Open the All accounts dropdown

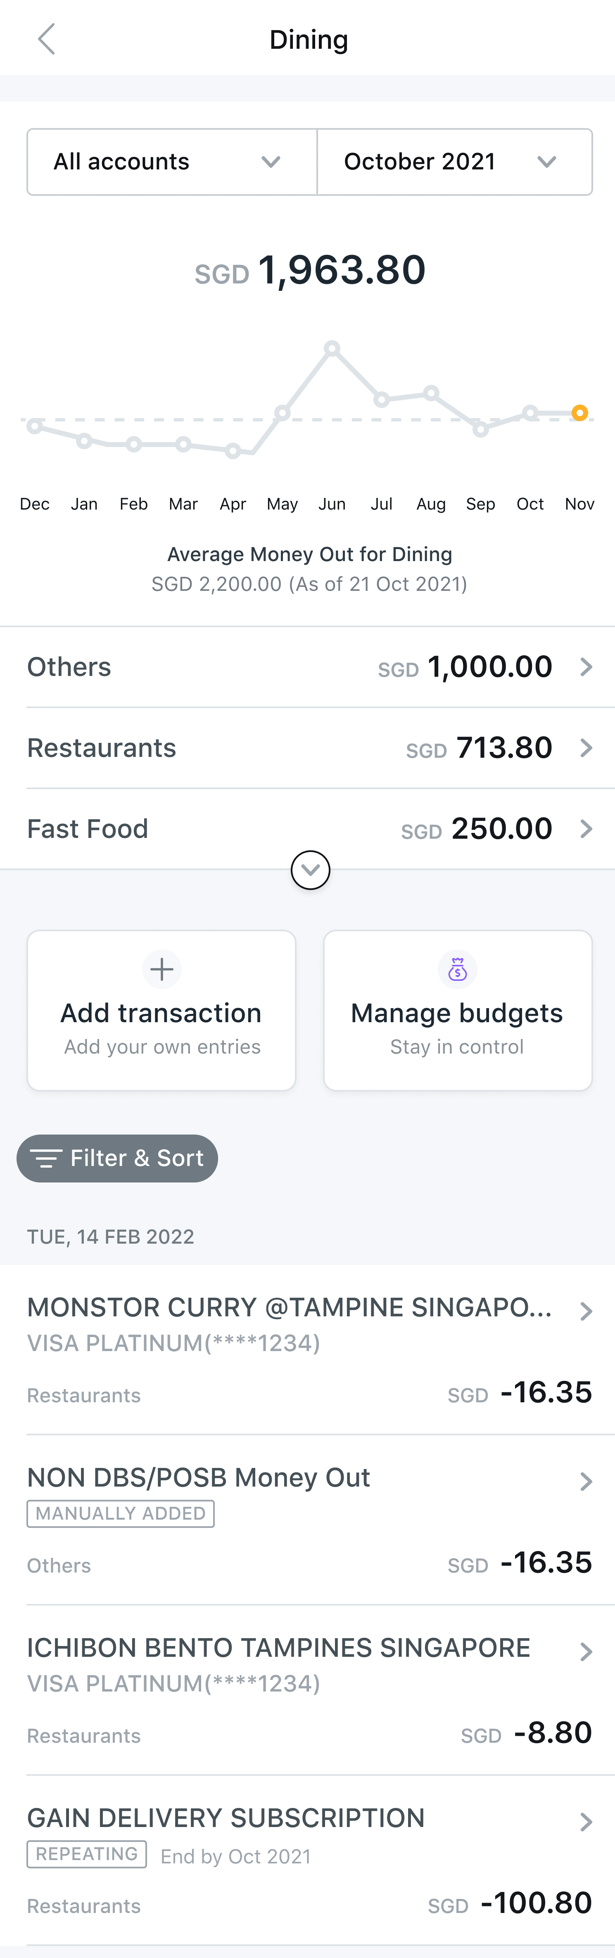click(x=172, y=162)
